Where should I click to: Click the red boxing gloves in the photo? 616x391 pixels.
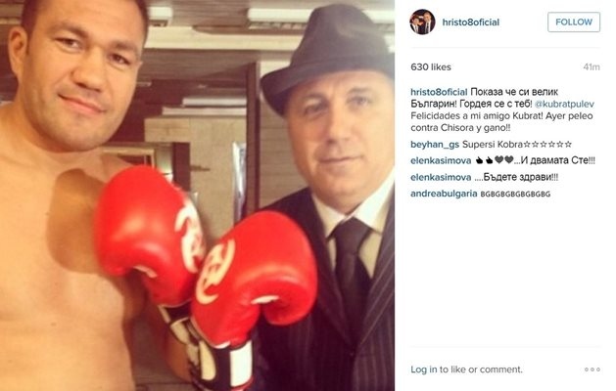pyautogui.click(x=205, y=259)
